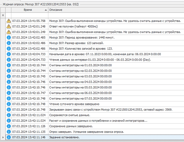Click the filter row icon in the top-left corner
This screenshot has width=184, height=142.
pos(3,16)
